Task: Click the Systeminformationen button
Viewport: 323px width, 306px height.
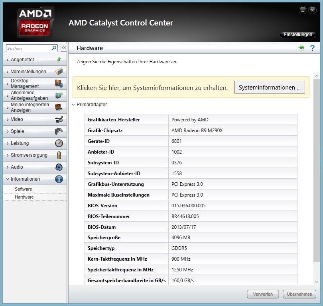Action: click(x=270, y=87)
